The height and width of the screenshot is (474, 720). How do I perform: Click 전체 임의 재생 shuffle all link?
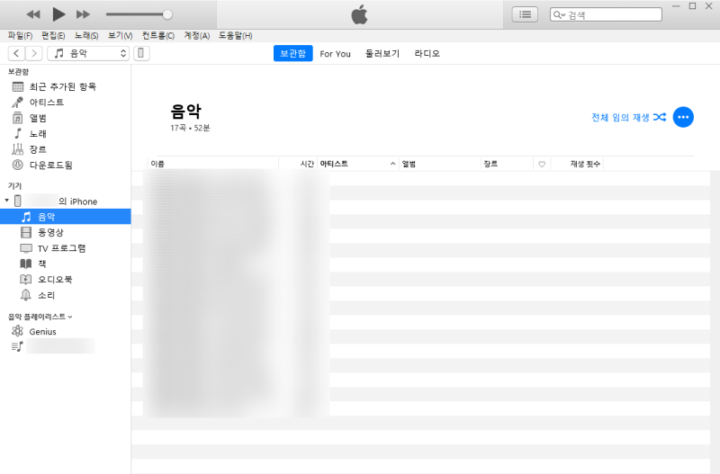pos(628,118)
